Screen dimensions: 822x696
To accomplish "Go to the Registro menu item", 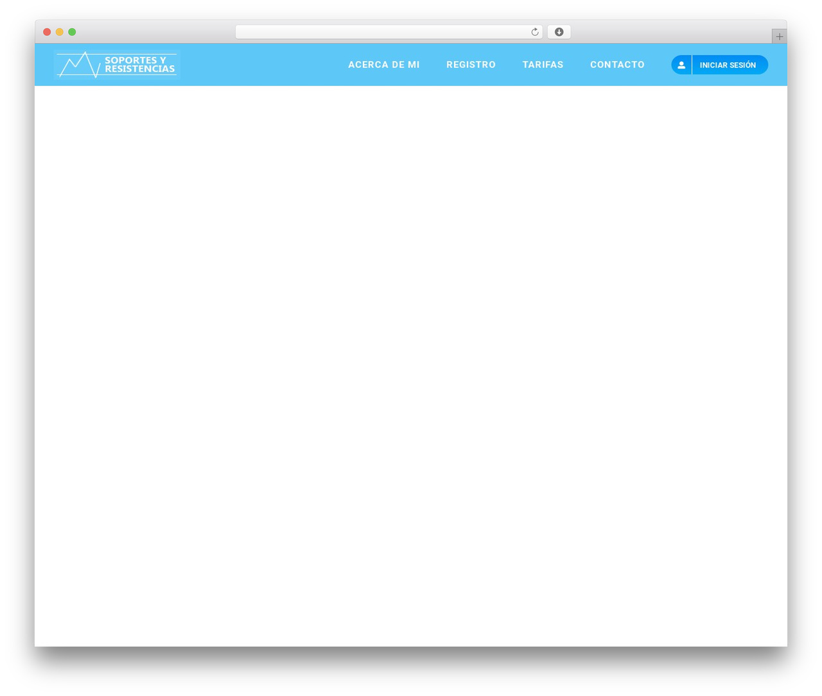I will (471, 65).
